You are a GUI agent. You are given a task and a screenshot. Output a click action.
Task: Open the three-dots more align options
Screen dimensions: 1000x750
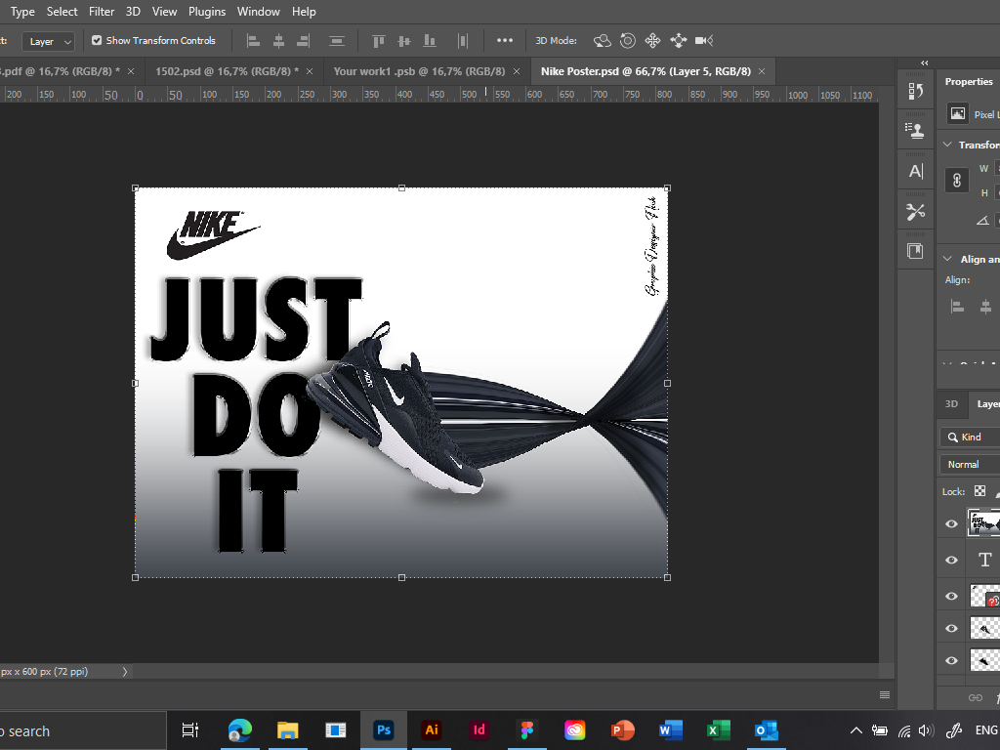505,40
